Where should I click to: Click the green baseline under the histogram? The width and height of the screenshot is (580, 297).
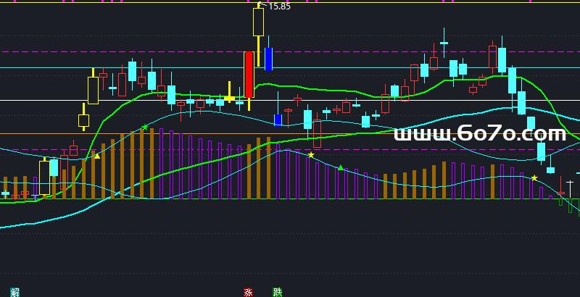click(290, 199)
